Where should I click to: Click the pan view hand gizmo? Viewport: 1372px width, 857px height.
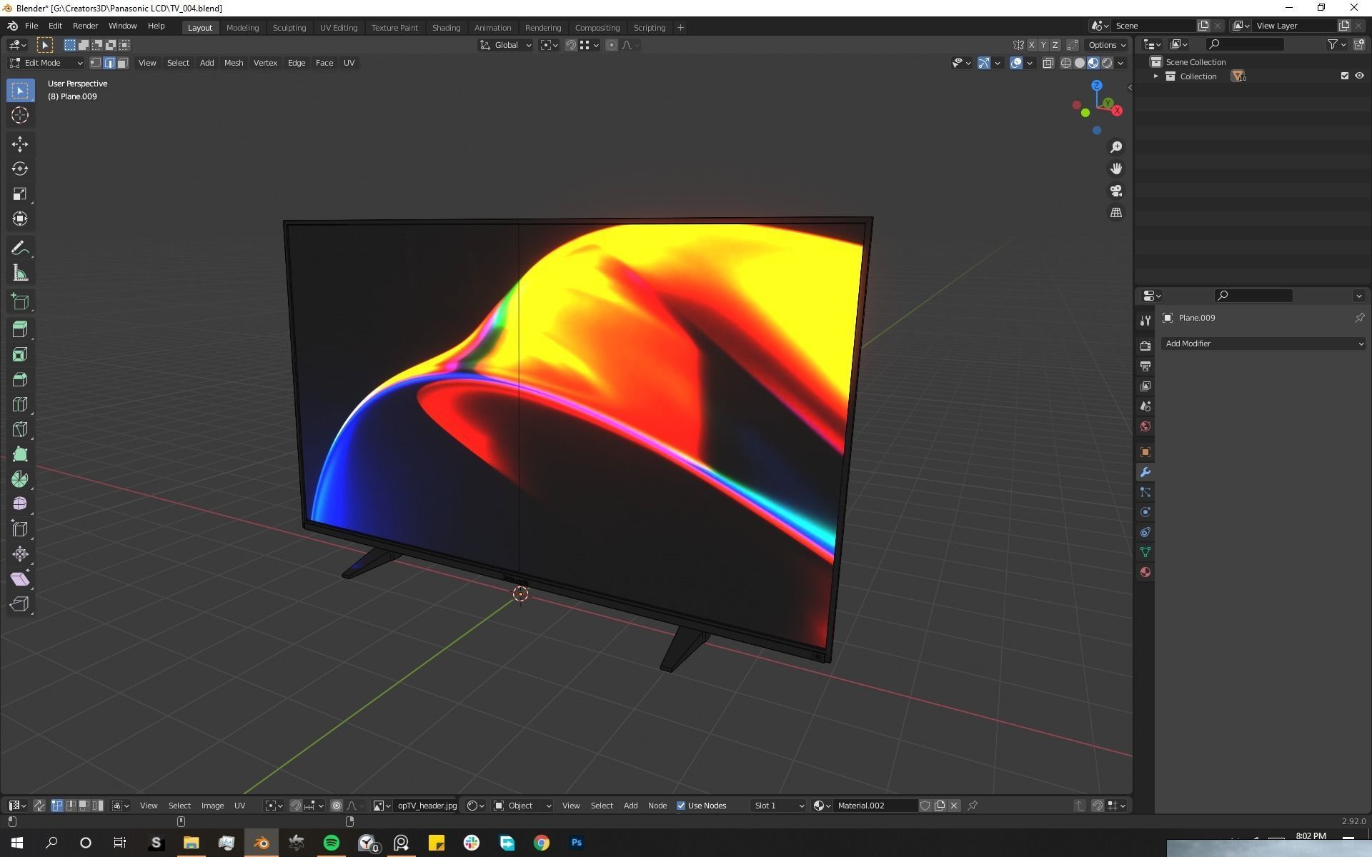(x=1115, y=169)
